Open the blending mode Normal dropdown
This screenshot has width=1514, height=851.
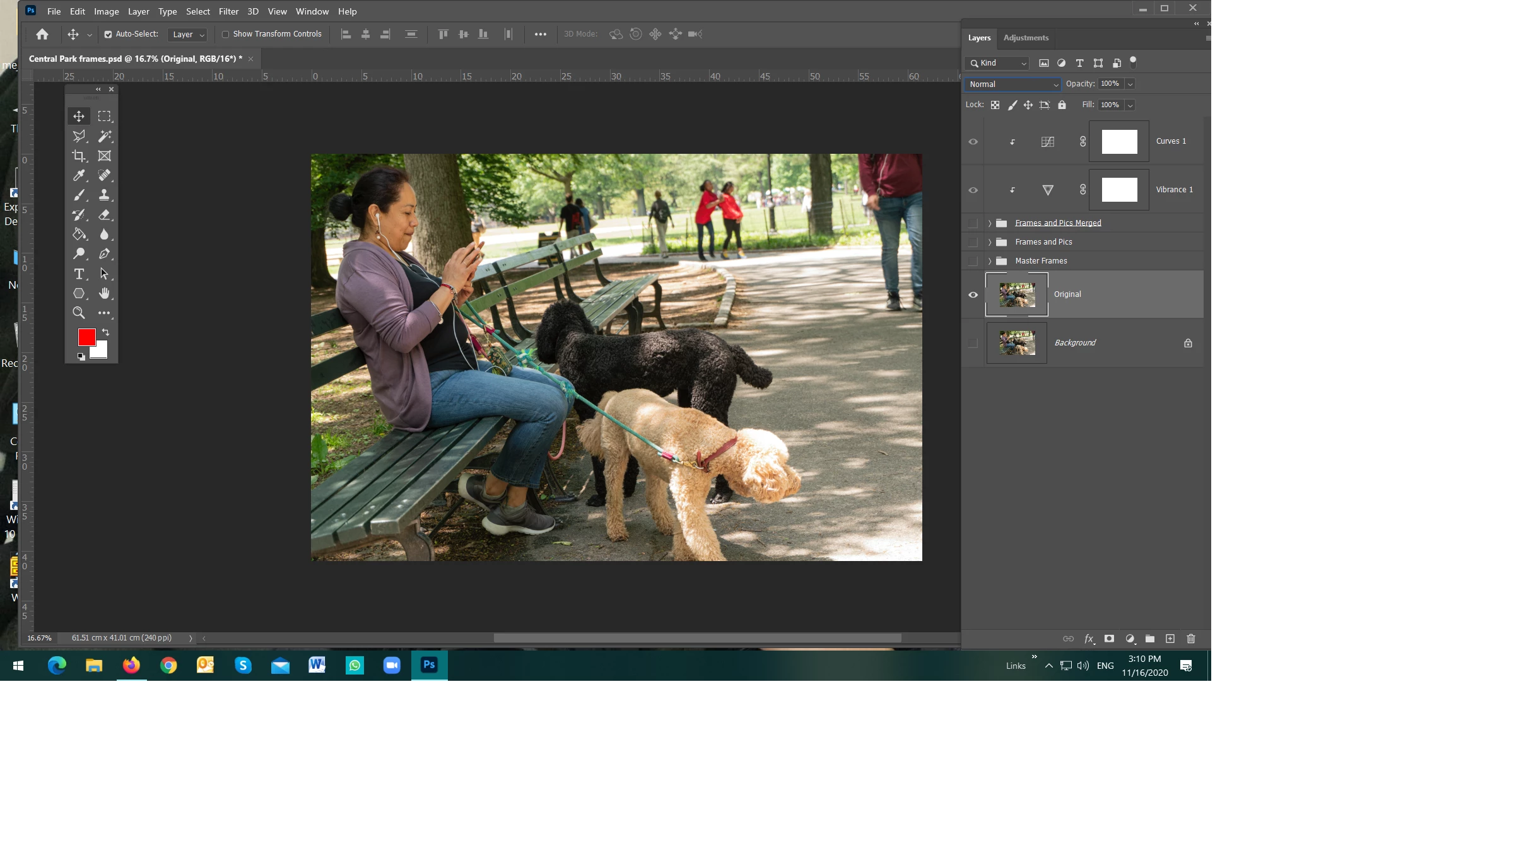[1012, 84]
